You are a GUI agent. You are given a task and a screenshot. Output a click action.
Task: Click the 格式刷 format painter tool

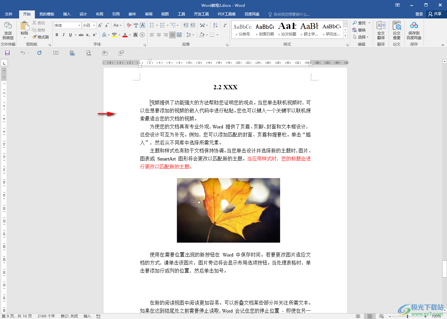[40, 37]
